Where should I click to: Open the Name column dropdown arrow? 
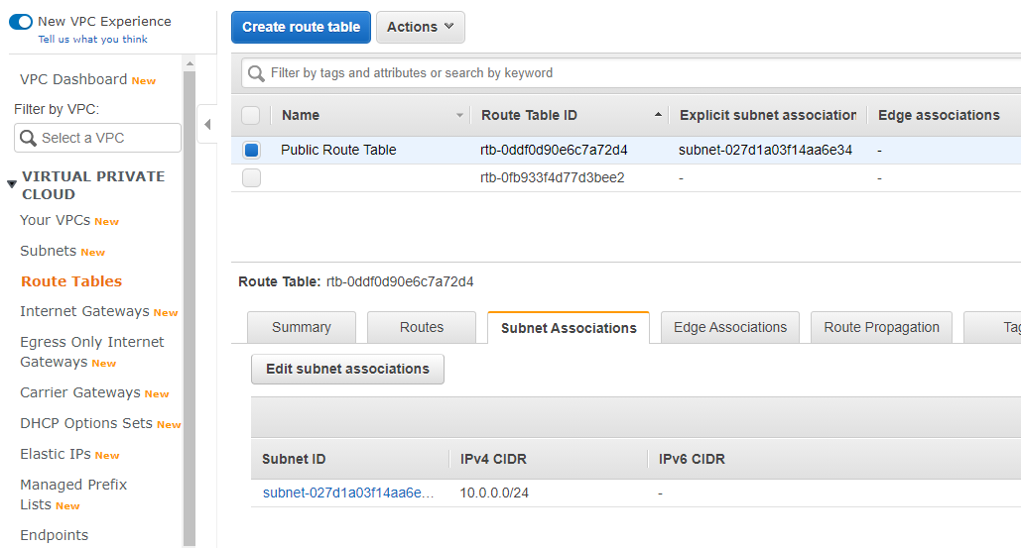(x=459, y=115)
